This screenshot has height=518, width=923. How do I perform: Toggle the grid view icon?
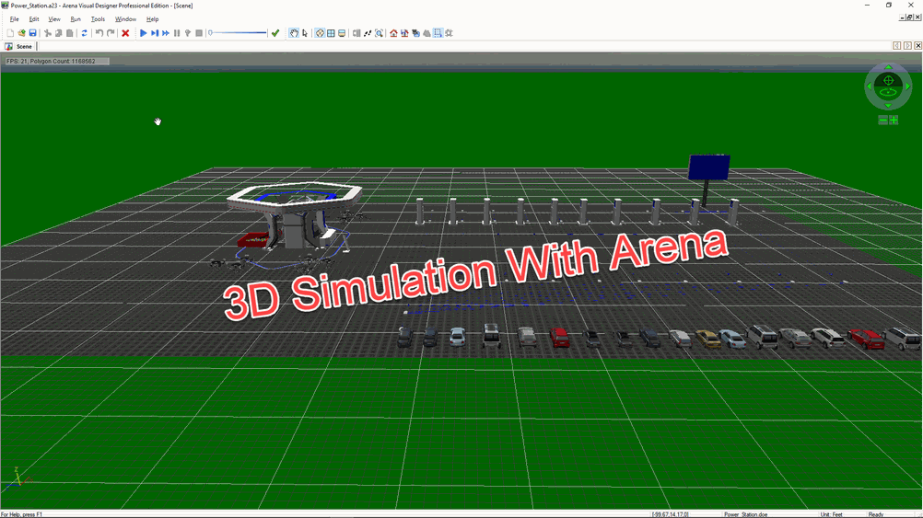click(331, 33)
